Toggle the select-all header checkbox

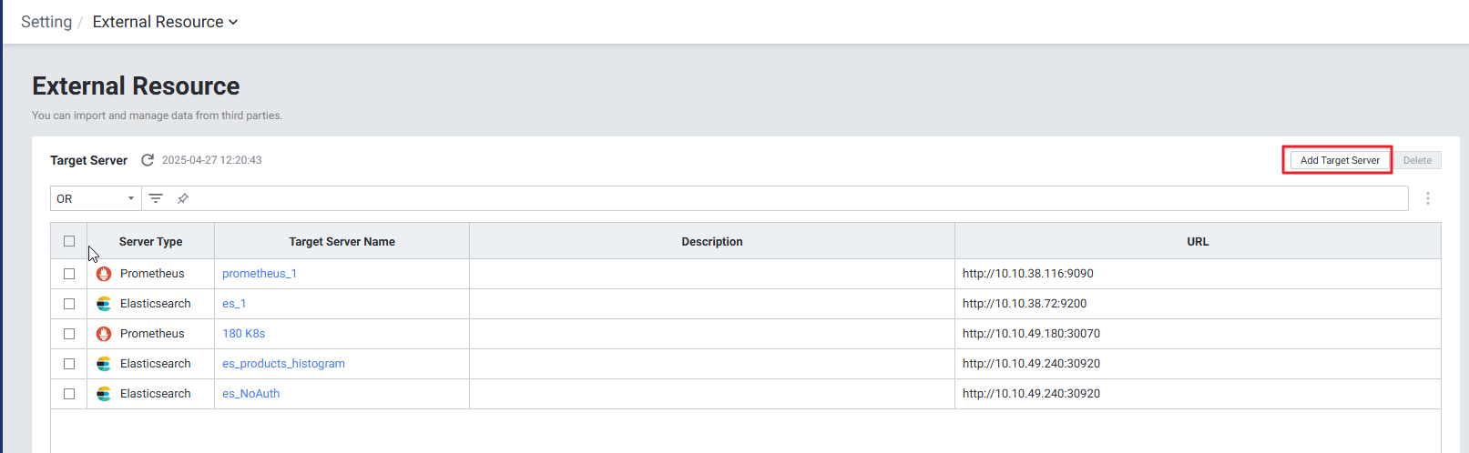pyautogui.click(x=69, y=241)
